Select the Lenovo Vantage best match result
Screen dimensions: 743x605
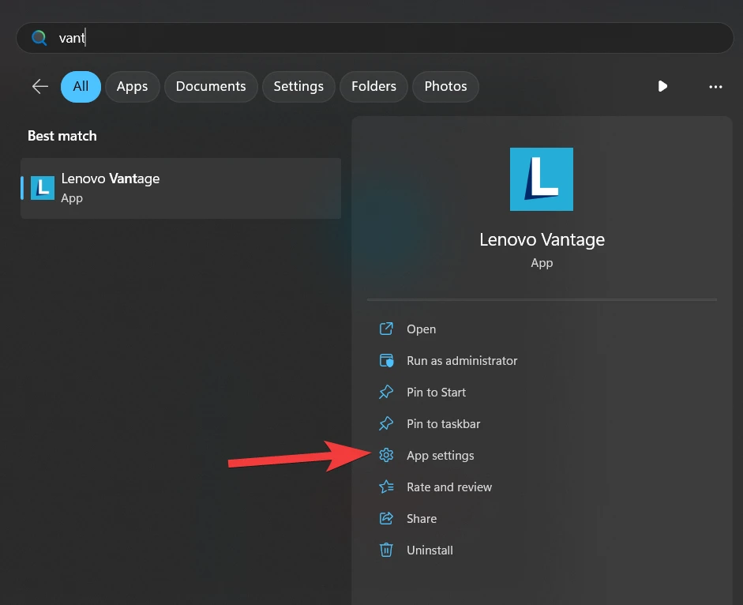pyautogui.click(x=181, y=188)
